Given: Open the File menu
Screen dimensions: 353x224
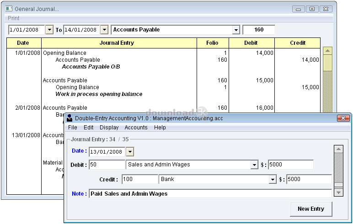Looking at the screenshot, I should (73, 128).
